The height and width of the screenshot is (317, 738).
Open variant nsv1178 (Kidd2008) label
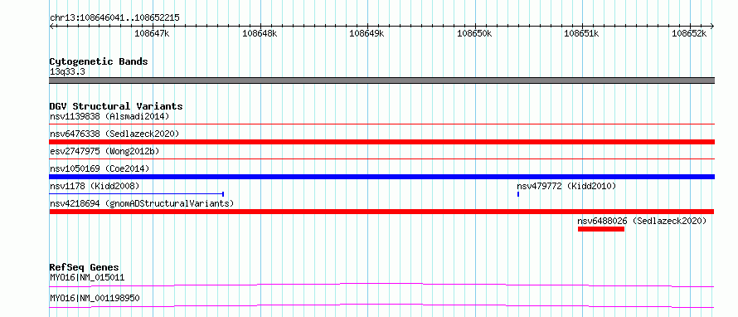pos(95,186)
